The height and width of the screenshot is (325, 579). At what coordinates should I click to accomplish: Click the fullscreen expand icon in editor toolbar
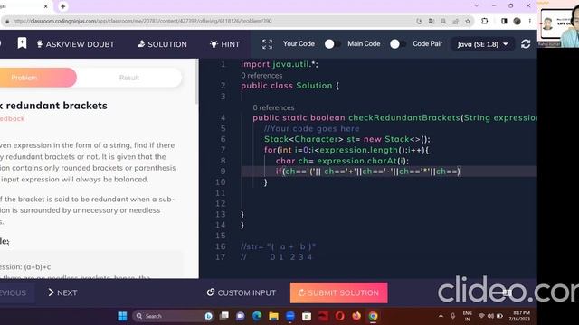pyautogui.click(x=267, y=44)
